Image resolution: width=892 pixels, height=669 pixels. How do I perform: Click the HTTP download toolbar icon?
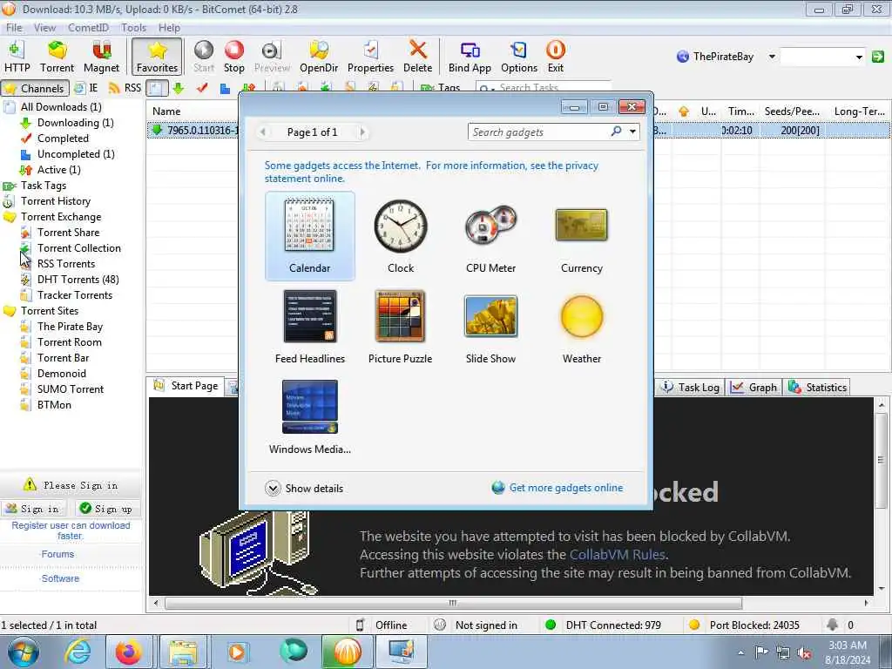[17, 57]
